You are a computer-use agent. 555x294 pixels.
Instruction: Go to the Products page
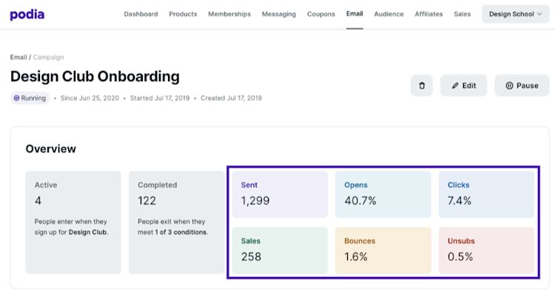183,14
